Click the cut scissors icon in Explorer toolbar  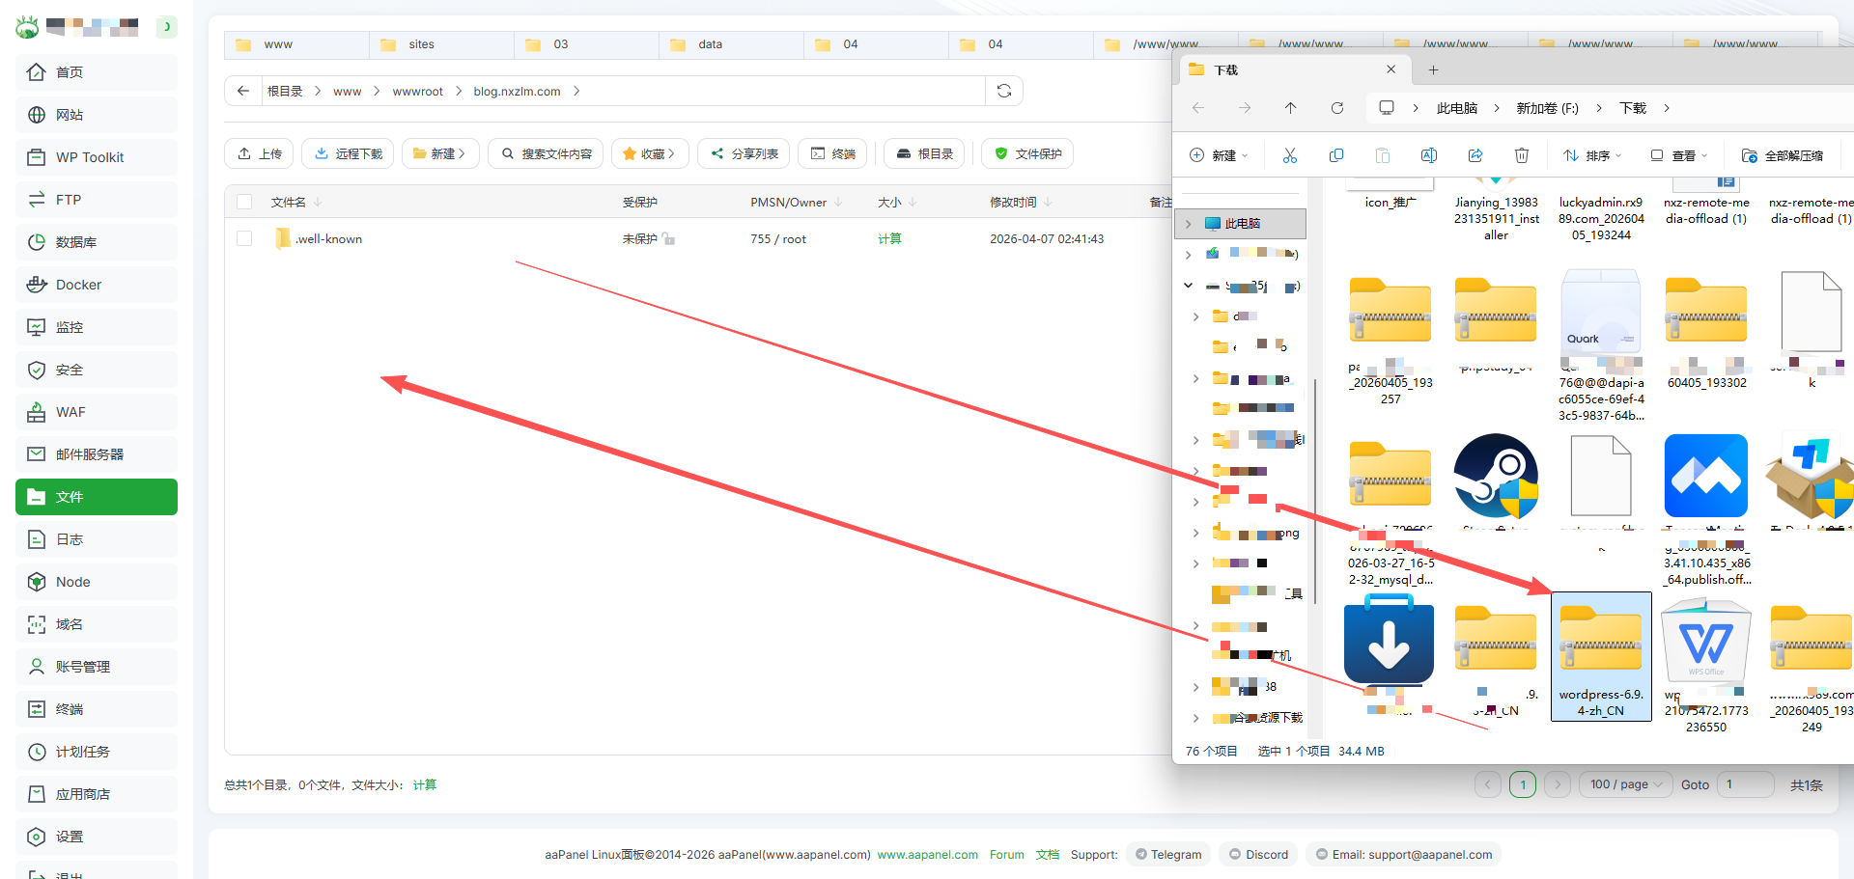click(x=1289, y=155)
